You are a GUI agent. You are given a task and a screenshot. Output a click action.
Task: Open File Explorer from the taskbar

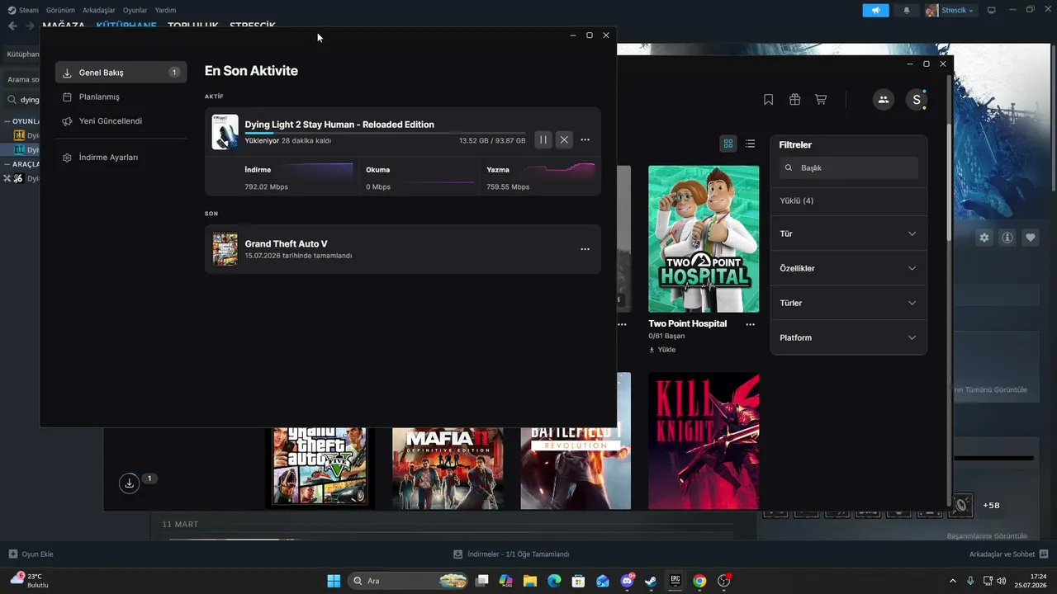pyautogui.click(x=530, y=581)
